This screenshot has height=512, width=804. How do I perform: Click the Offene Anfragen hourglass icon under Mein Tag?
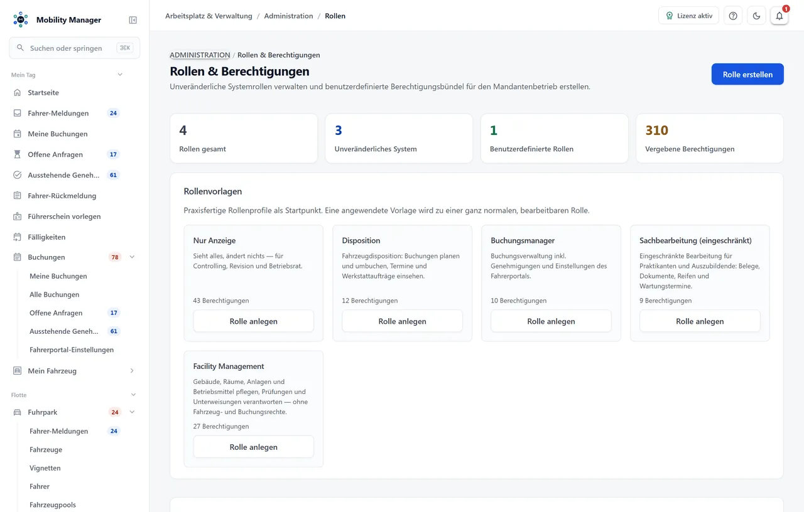click(x=18, y=154)
